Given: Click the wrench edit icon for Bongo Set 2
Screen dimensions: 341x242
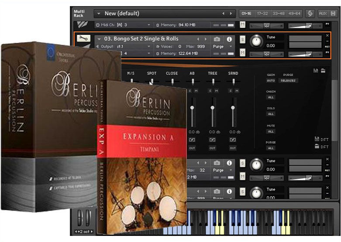Looking at the screenshot, I should pyautogui.click(x=83, y=39).
